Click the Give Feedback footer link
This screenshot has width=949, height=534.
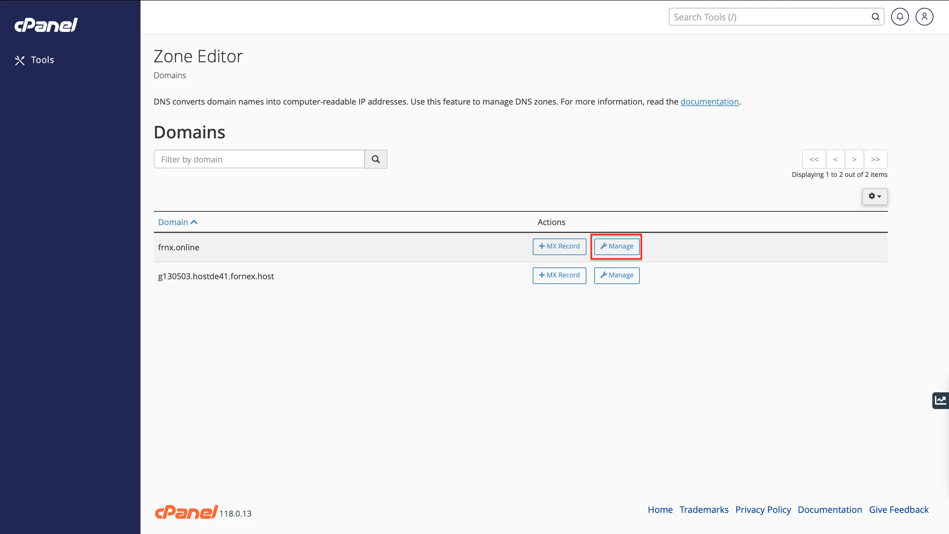[899, 510]
